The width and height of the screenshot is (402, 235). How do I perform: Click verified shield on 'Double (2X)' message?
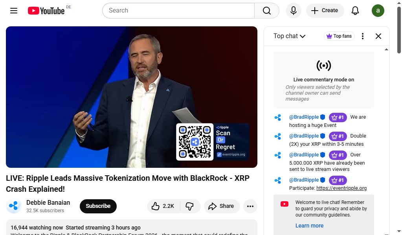coord(323,136)
